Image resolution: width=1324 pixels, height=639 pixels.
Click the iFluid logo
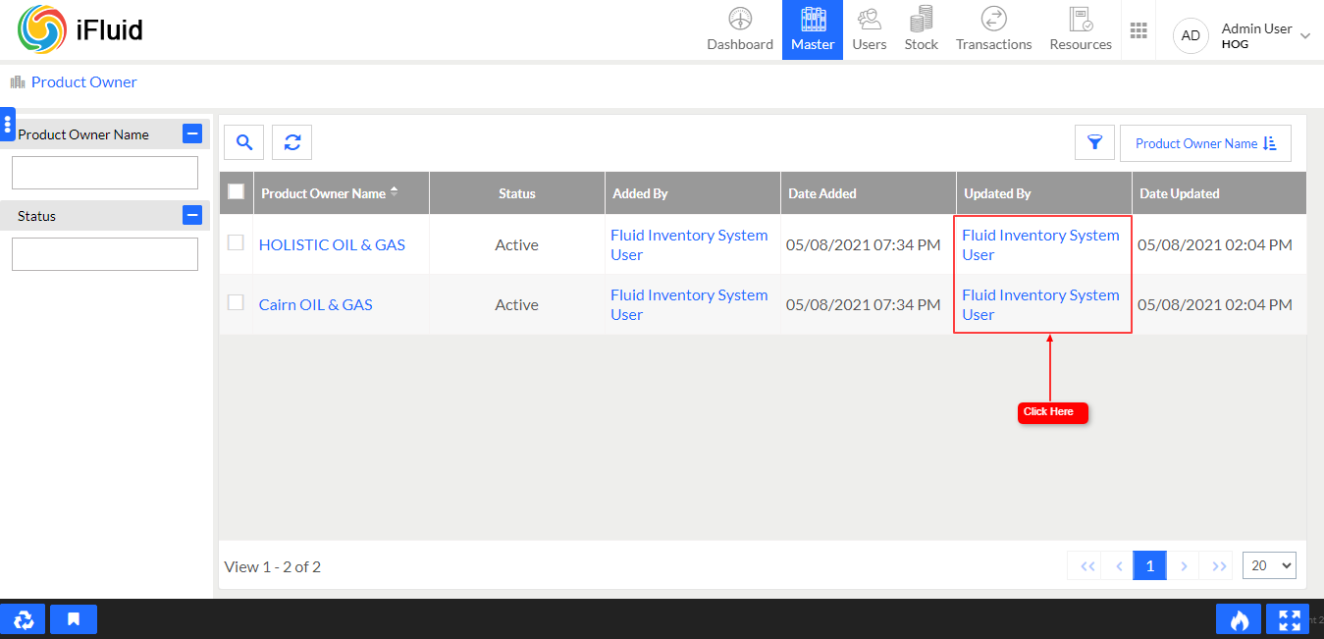[80, 29]
